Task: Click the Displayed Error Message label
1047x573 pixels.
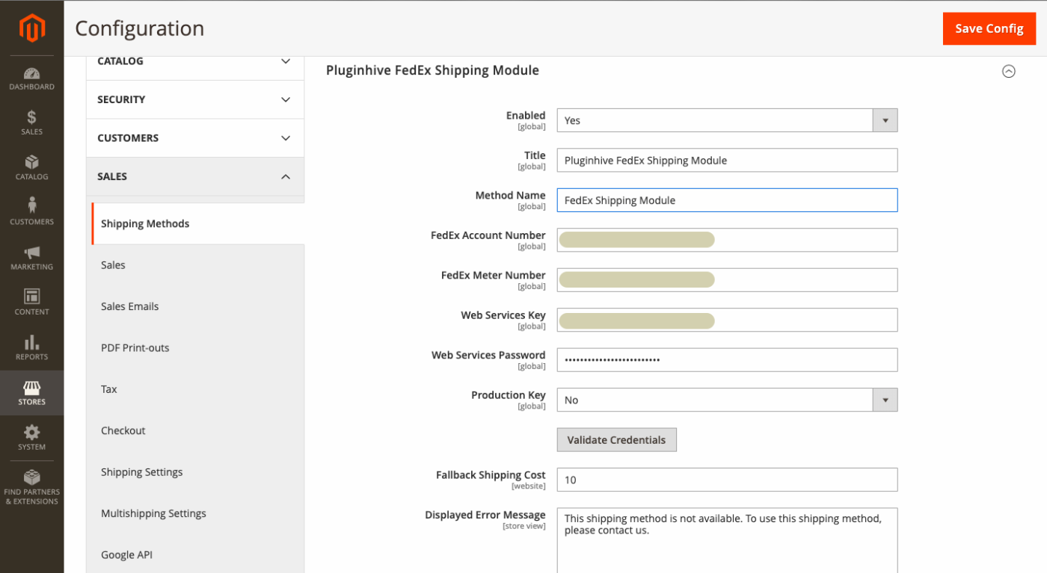Action: pyautogui.click(x=485, y=515)
